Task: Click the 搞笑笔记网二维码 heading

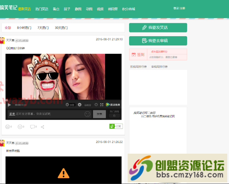Action: click(x=144, y=113)
